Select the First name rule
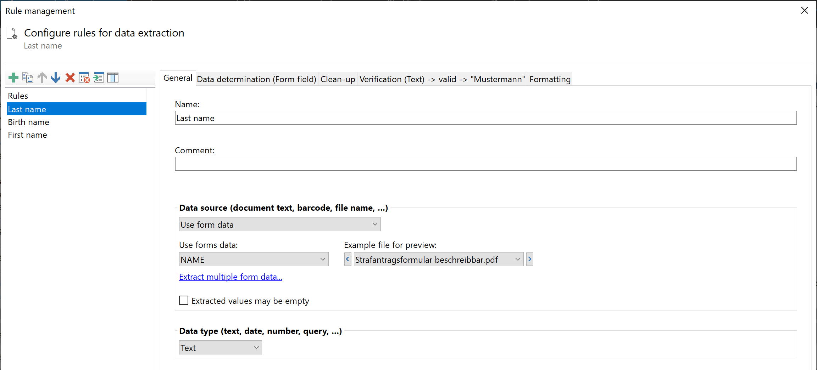The width and height of the screenshot is (817, 370). [27, 135]
